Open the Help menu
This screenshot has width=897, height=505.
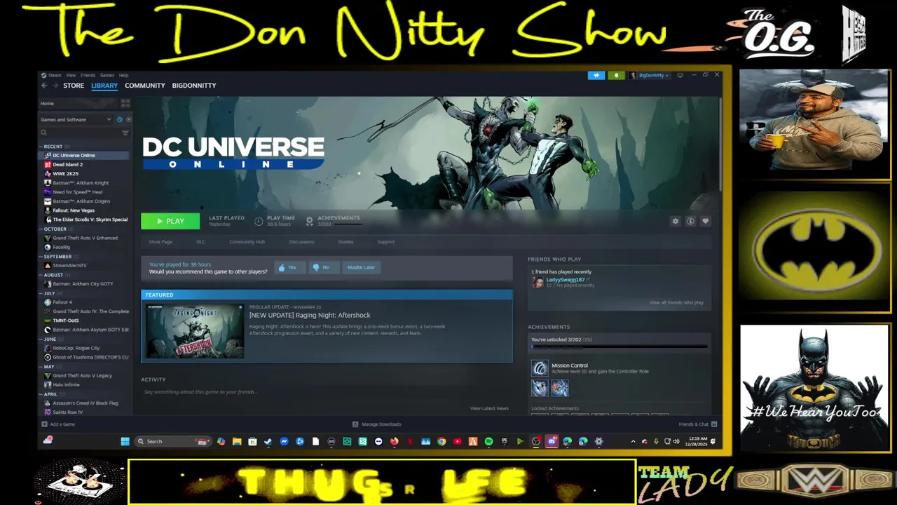[x=123, y=75]
